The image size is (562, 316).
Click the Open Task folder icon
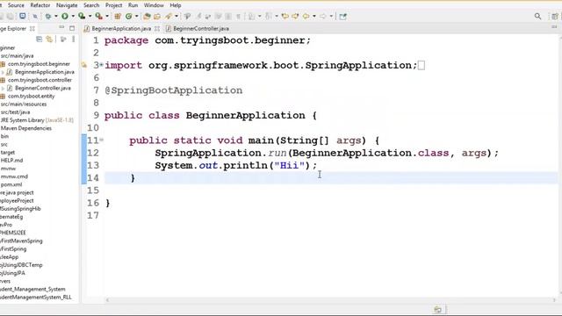(157, 16)
